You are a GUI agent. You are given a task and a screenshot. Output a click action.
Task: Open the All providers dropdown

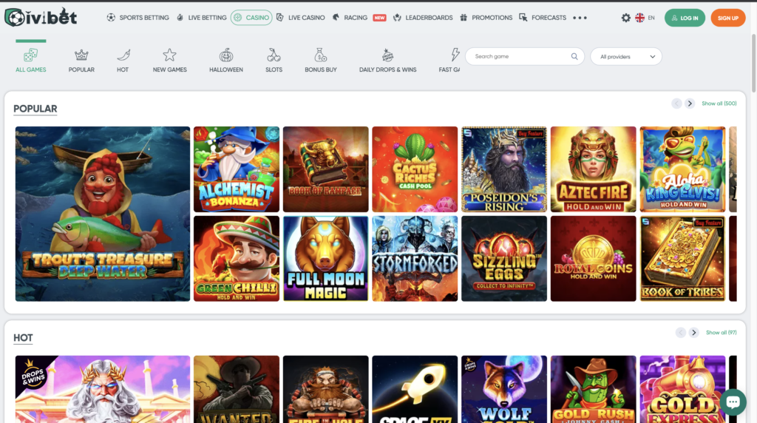tap(625, 56)
